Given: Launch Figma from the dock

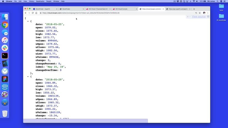Looking at the screenshot, I should (5, 79).
